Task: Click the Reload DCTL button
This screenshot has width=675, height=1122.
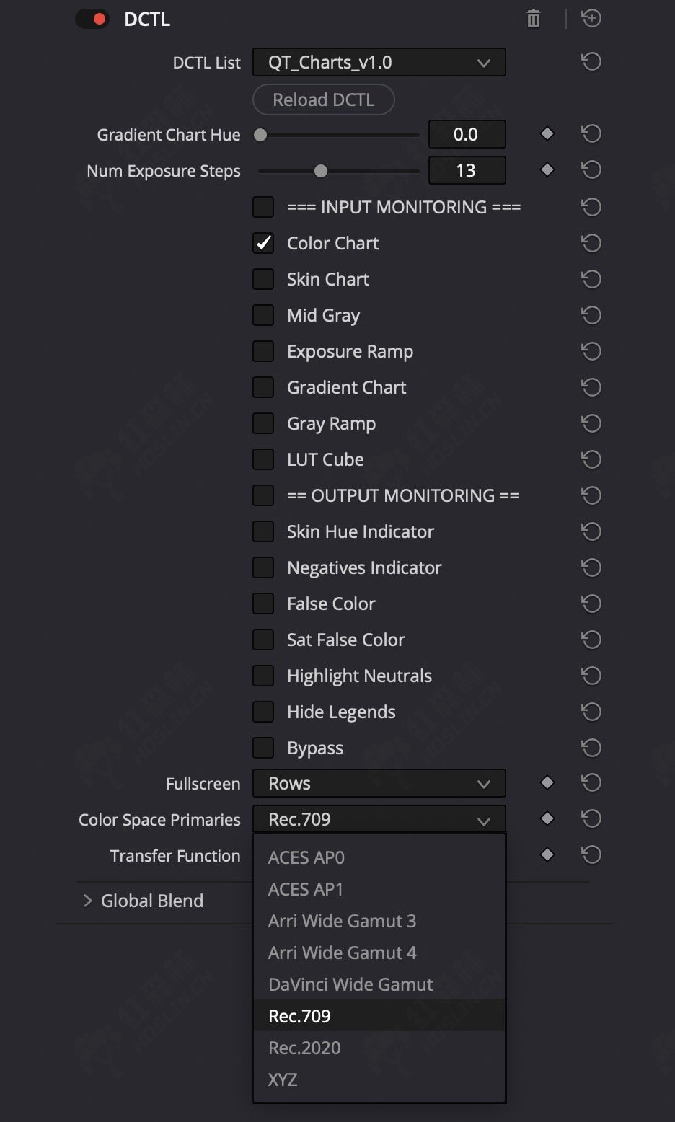Action: coord(323,100)
